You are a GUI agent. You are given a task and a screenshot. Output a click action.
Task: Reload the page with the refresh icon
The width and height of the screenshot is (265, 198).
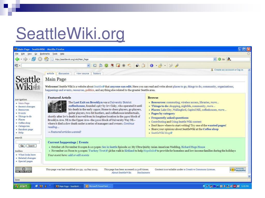pos(34,59)
